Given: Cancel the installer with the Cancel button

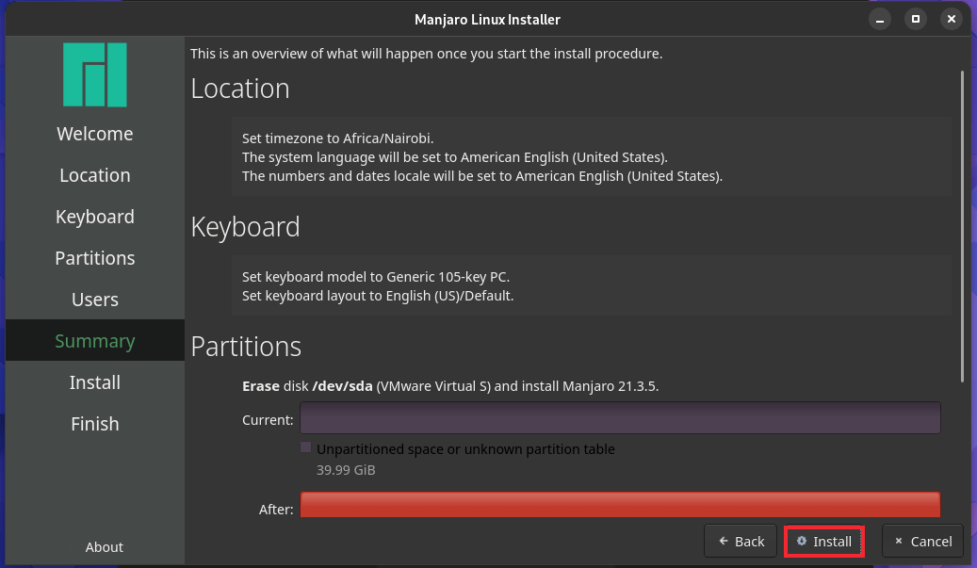Looking at the screenshot, I should point(922,542).
